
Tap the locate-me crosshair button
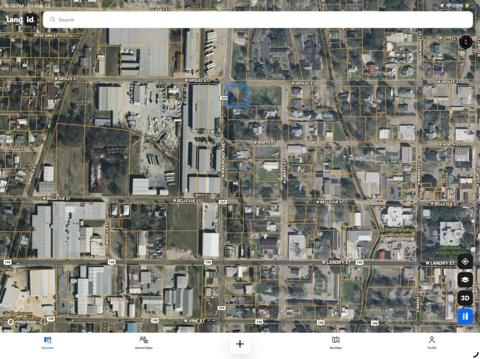tap(465, 262)
